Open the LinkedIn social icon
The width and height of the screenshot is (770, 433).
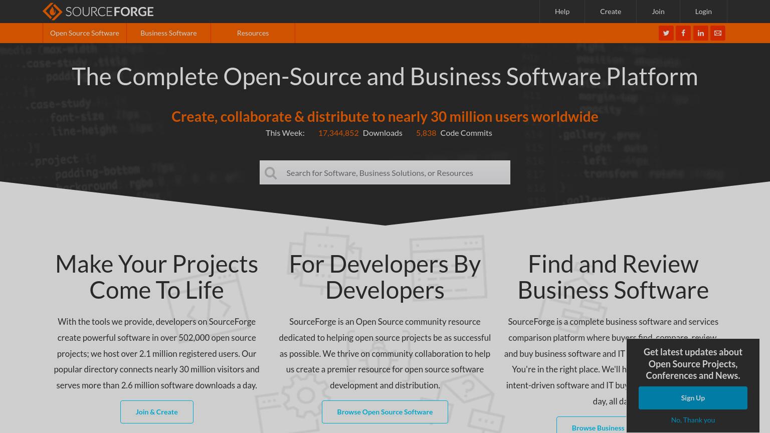click(x=701, y=33)
